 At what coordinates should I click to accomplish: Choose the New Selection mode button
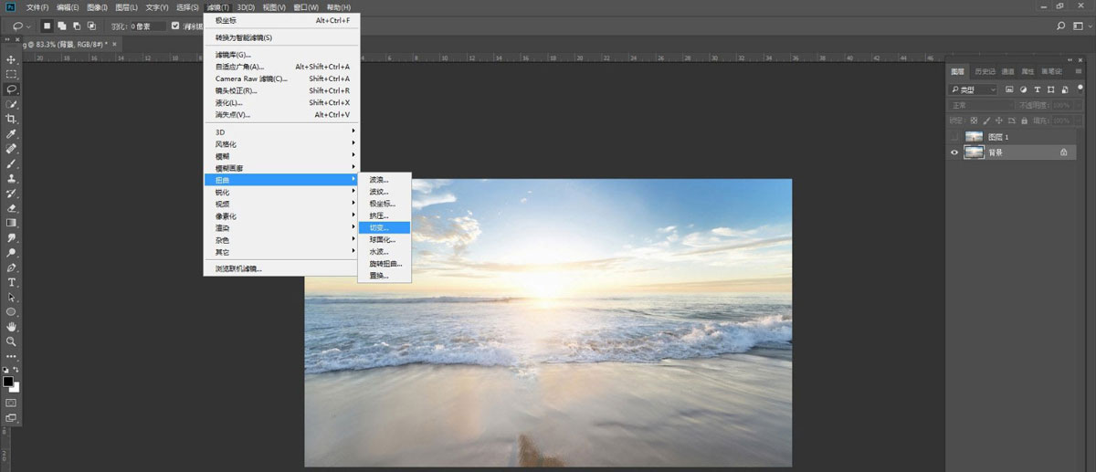point(47,26)
